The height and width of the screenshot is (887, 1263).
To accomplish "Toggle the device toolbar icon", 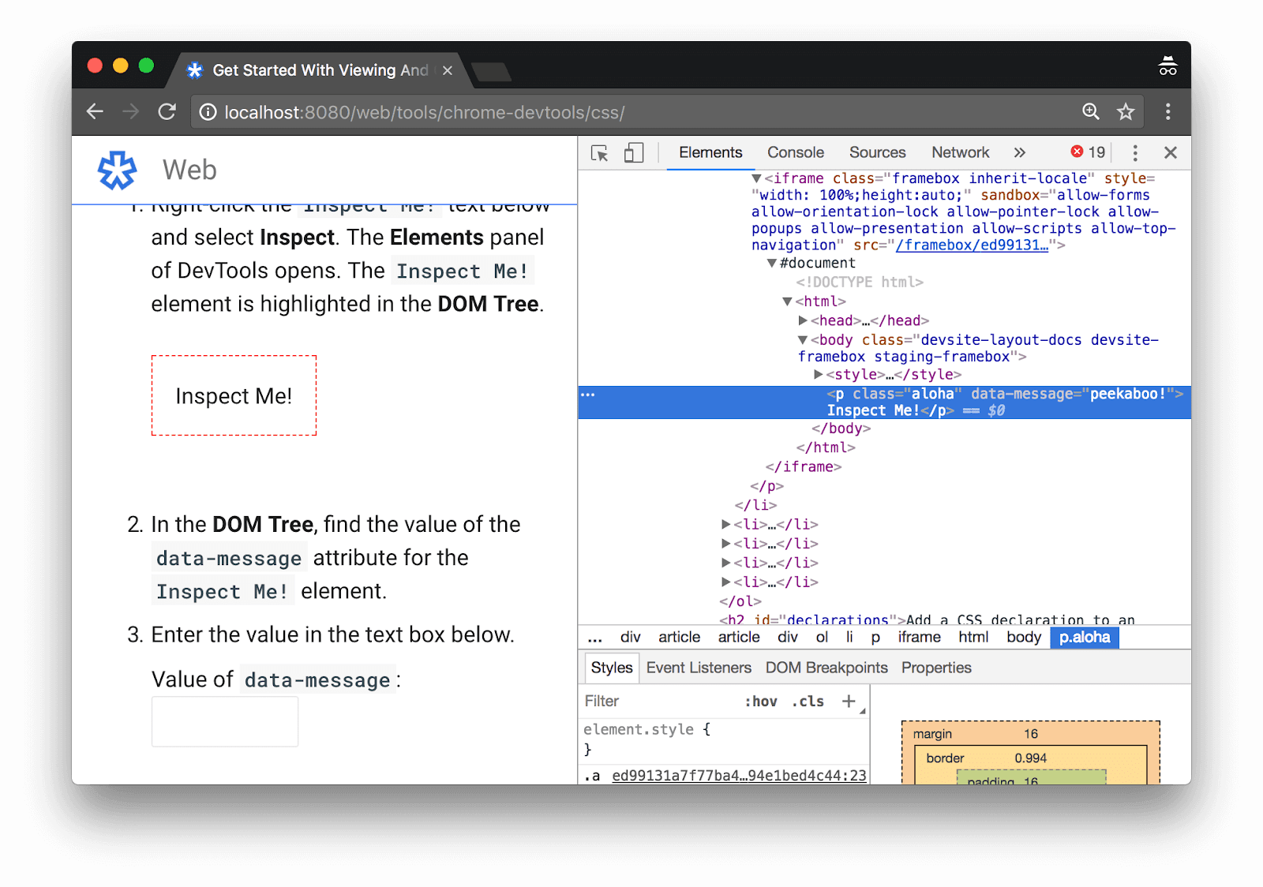I will click(x=634, y=153).
